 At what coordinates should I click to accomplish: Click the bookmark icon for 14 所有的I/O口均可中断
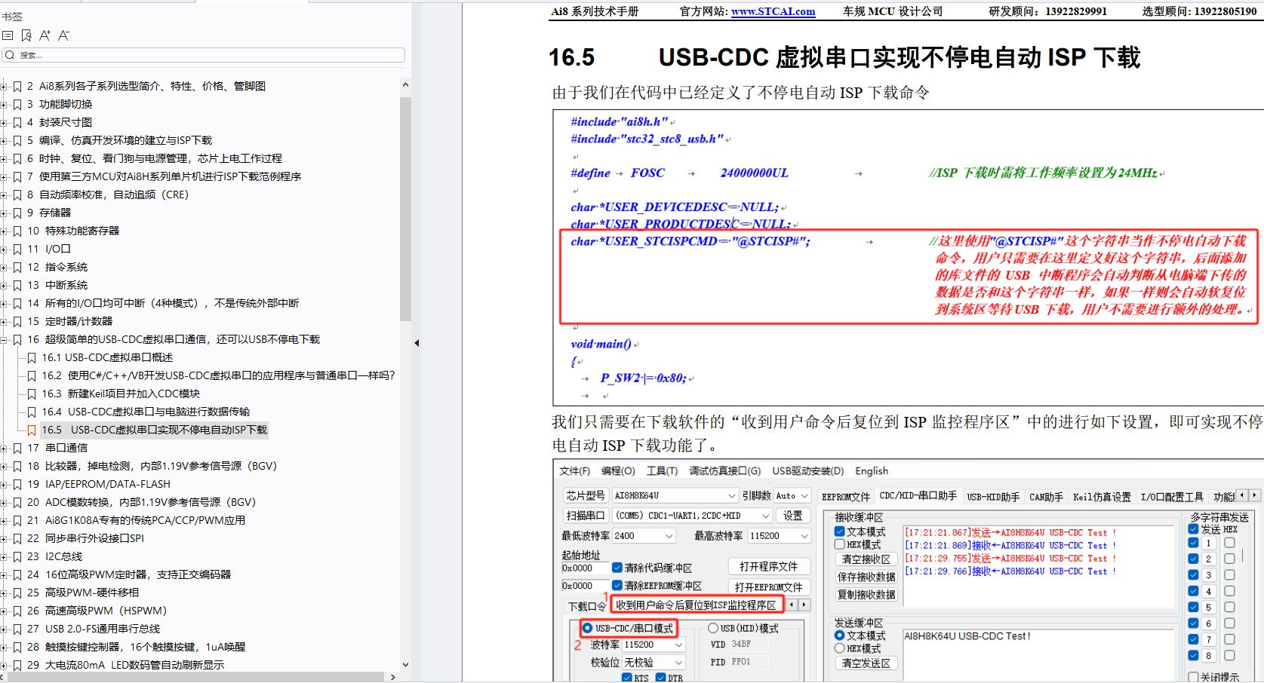point(17,303)
